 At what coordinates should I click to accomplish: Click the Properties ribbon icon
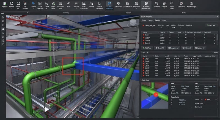(136, 3)
